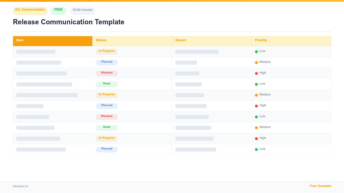Toggle the first In Progress status badge
The height and width of the screenshot is (193, 344).
tap(107, 51)
